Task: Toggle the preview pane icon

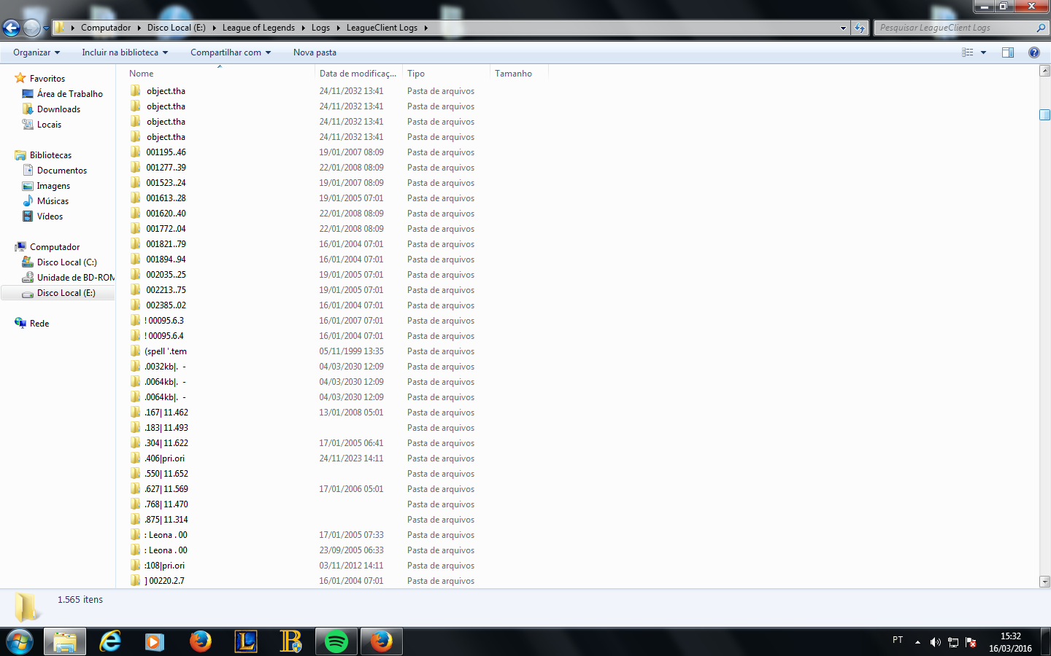Action: pos(1008,52)
